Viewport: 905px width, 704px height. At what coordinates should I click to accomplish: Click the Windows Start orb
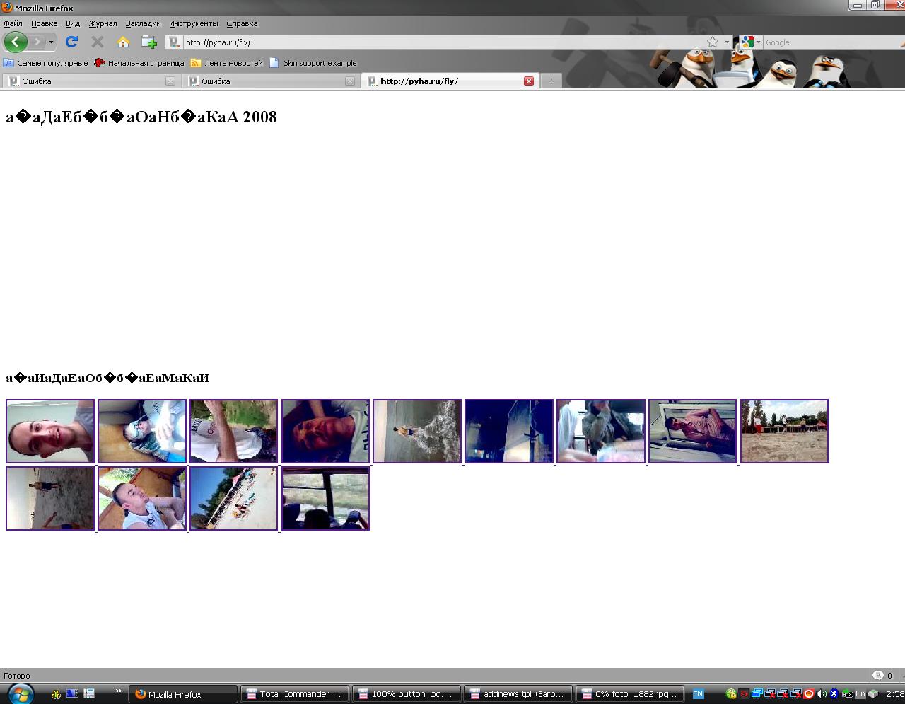click(19, 693)
